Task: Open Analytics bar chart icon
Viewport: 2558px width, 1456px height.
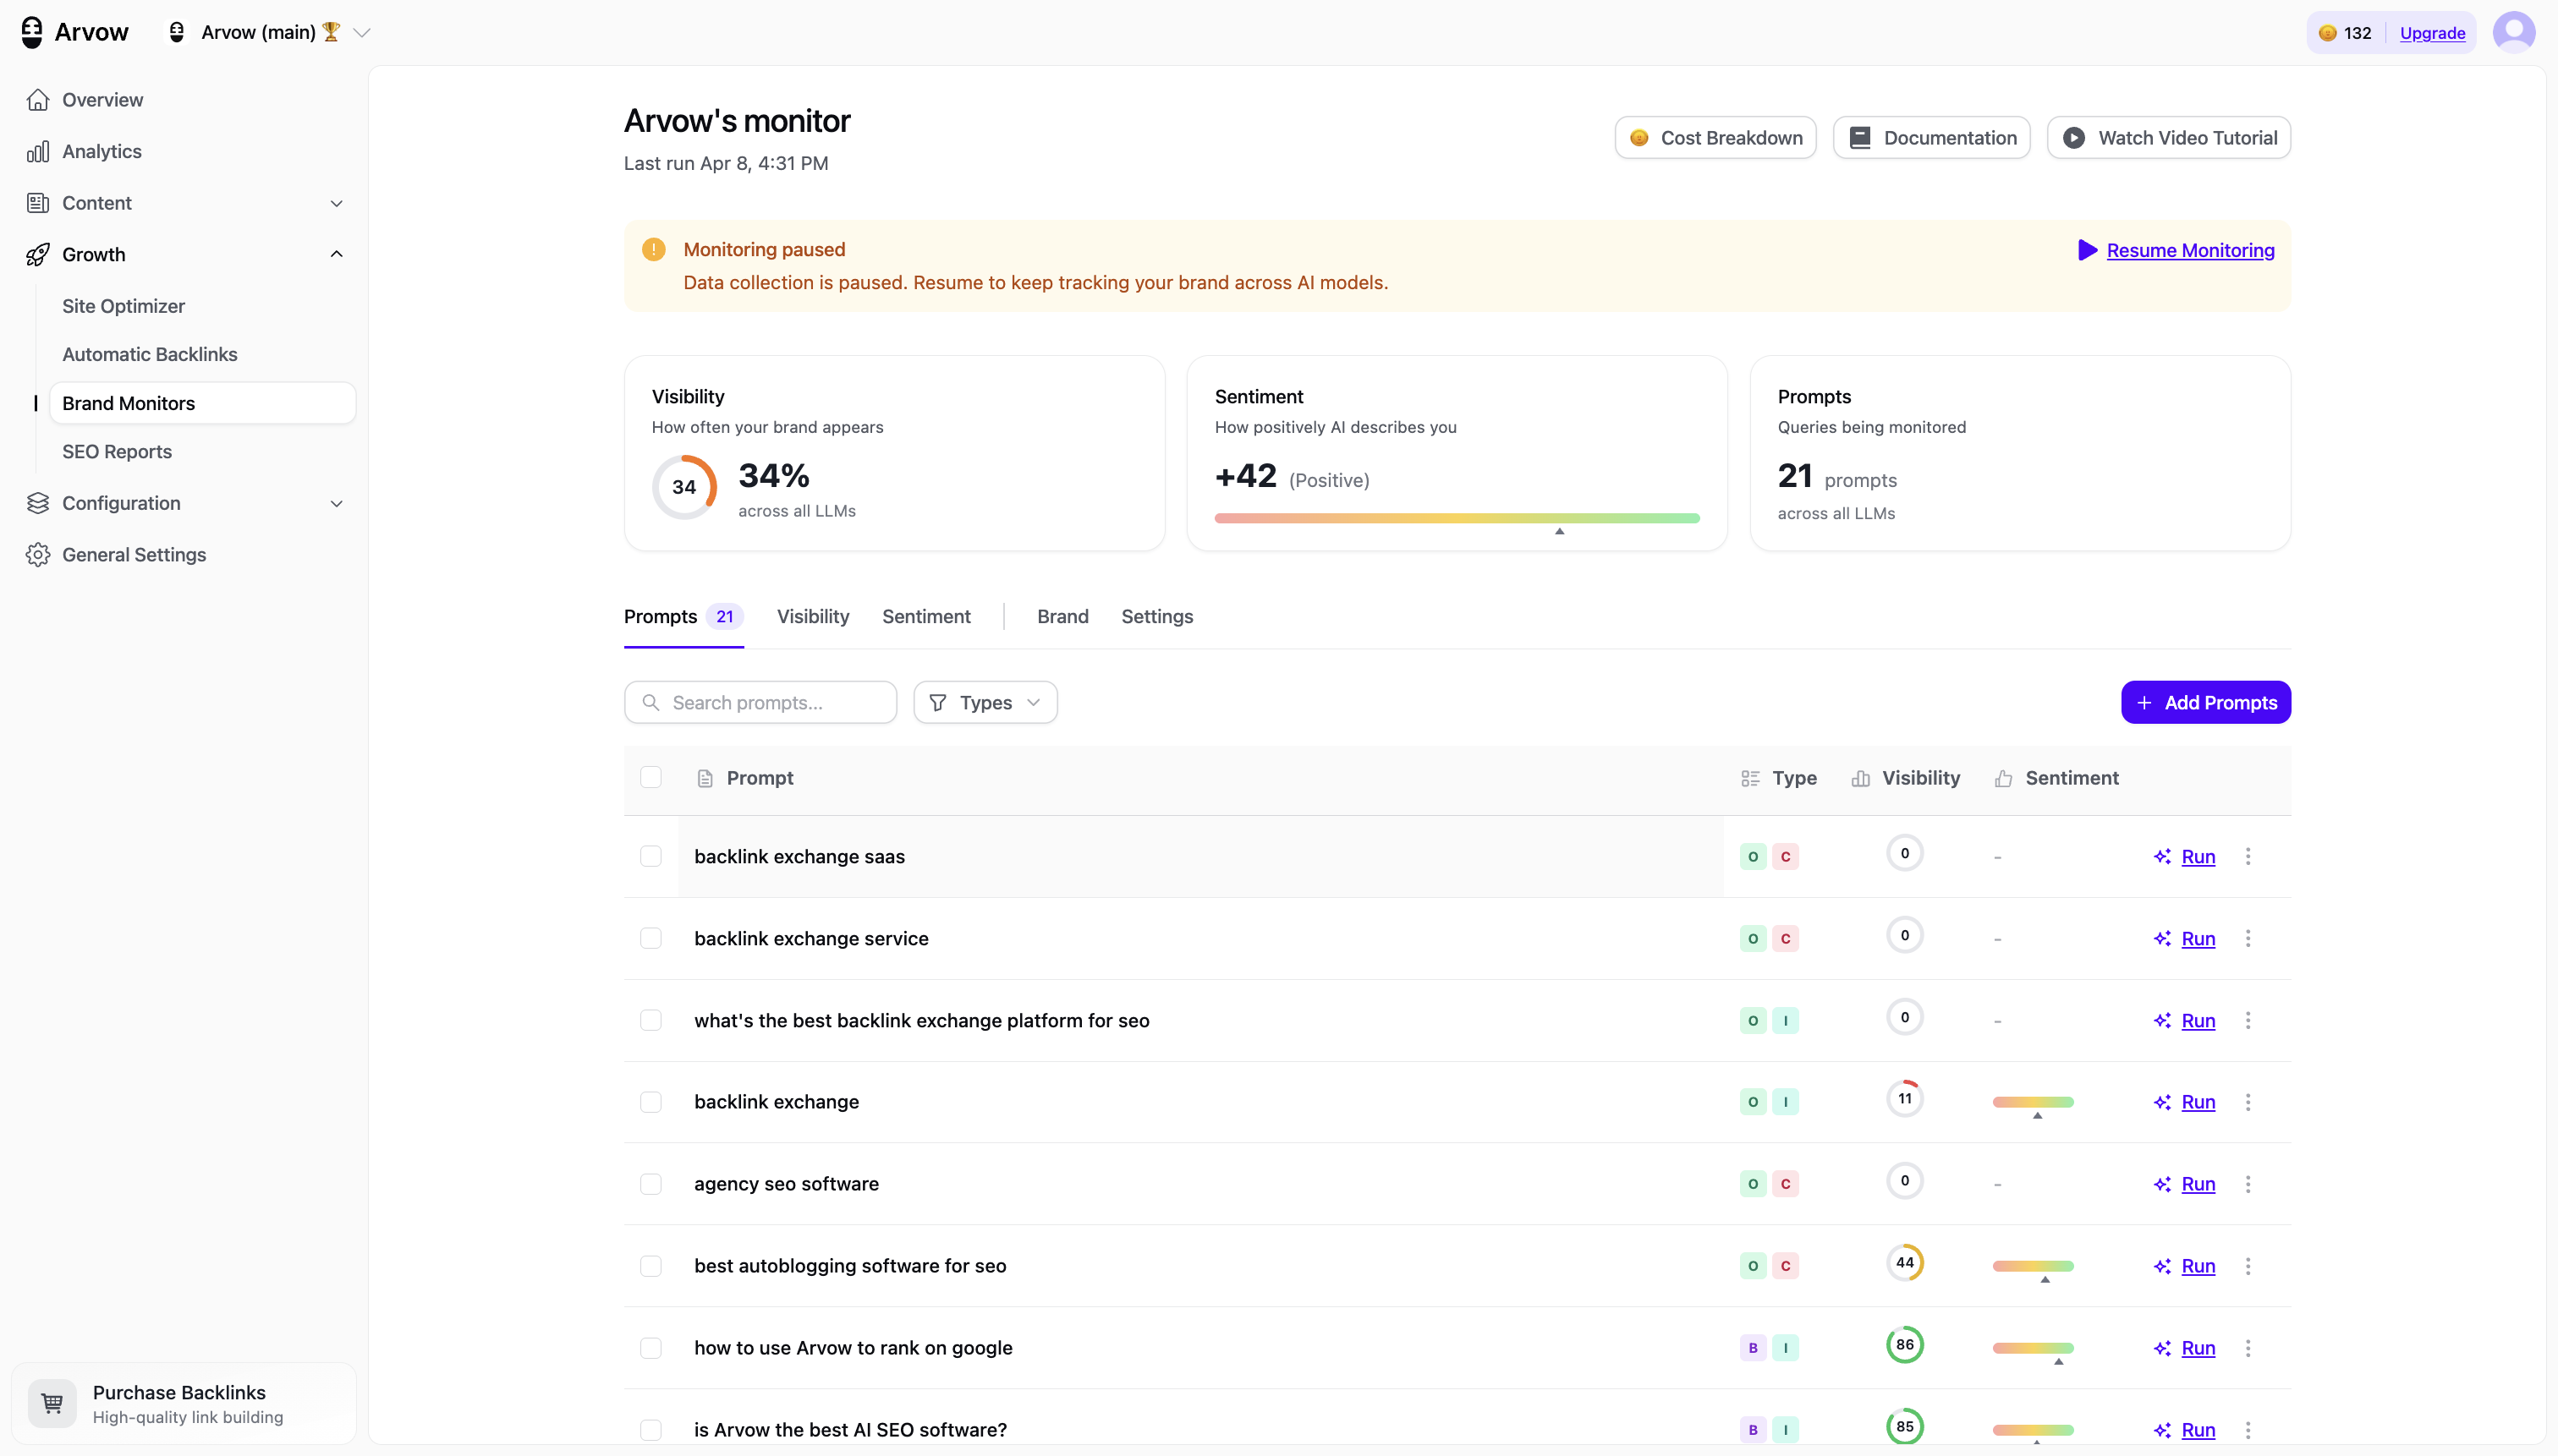Action: (38, 152)
